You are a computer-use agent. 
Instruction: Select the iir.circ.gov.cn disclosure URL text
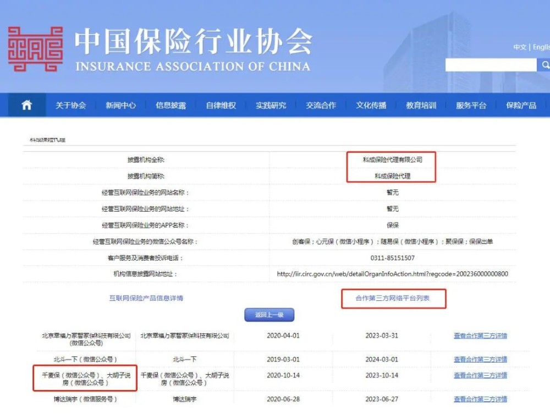tap(393, 274)
